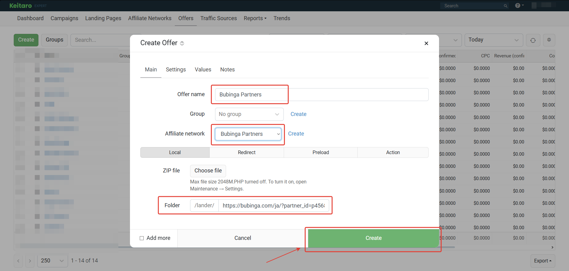This screenshot has height=271, width=569.
Task: Click the CPC column header
Action: [x=485, y=56]
